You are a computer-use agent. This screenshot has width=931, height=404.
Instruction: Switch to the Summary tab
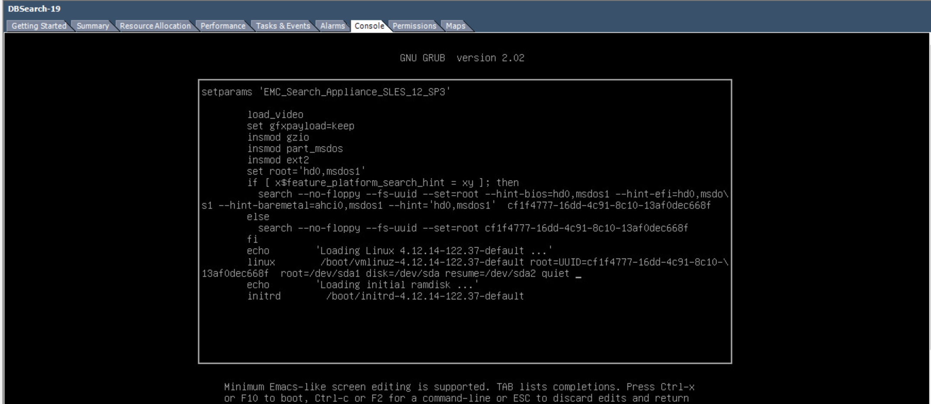click(x=93, y=26)
